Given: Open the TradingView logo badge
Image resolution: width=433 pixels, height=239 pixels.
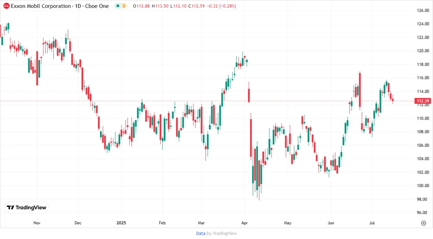Looking at the screenshot, I should pyautogui.click(x=26, y=207).
